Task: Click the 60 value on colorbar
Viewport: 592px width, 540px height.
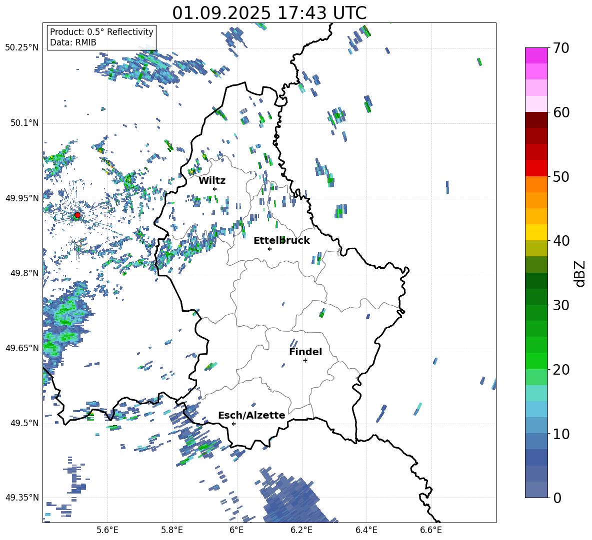Action: pyautogui.click(x=560, y=112)
